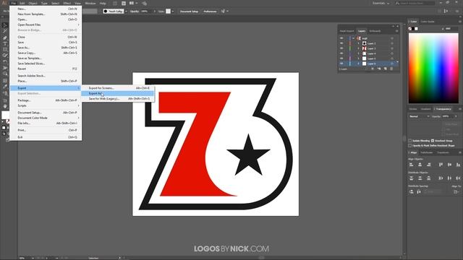Click the hex color value field
This screenshot has width=463, height=260.
pyautogui.click(x=451, y=29)
